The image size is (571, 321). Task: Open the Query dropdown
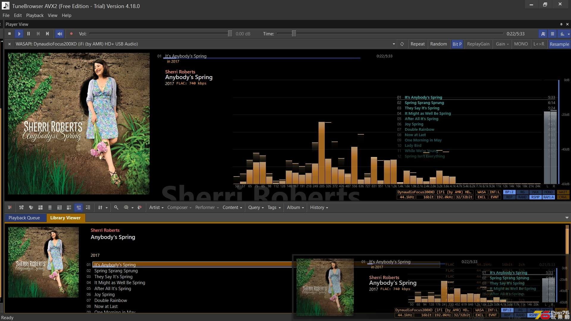[x=256, y=207]
